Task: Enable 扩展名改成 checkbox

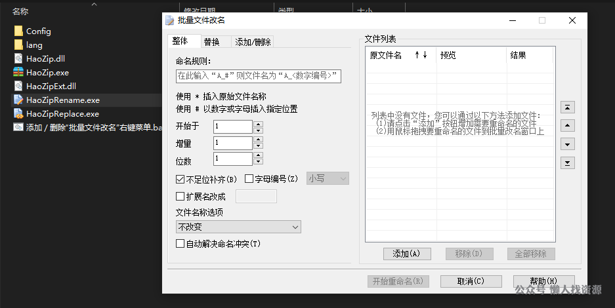Action: (180, 196)
